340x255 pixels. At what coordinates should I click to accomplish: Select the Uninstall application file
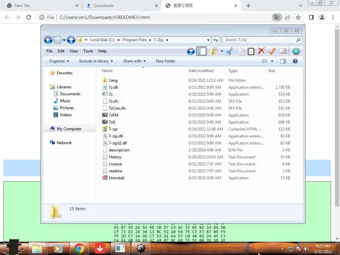[117, 178]
